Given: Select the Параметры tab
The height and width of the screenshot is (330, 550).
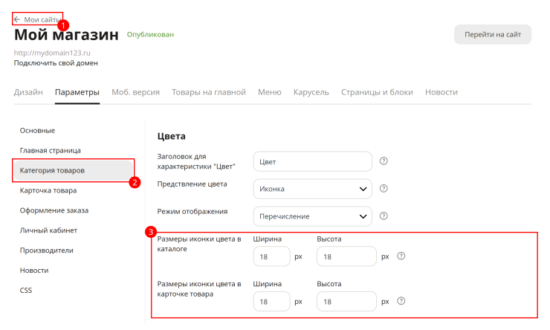Looking at the screenshot, I should [77, 92].
